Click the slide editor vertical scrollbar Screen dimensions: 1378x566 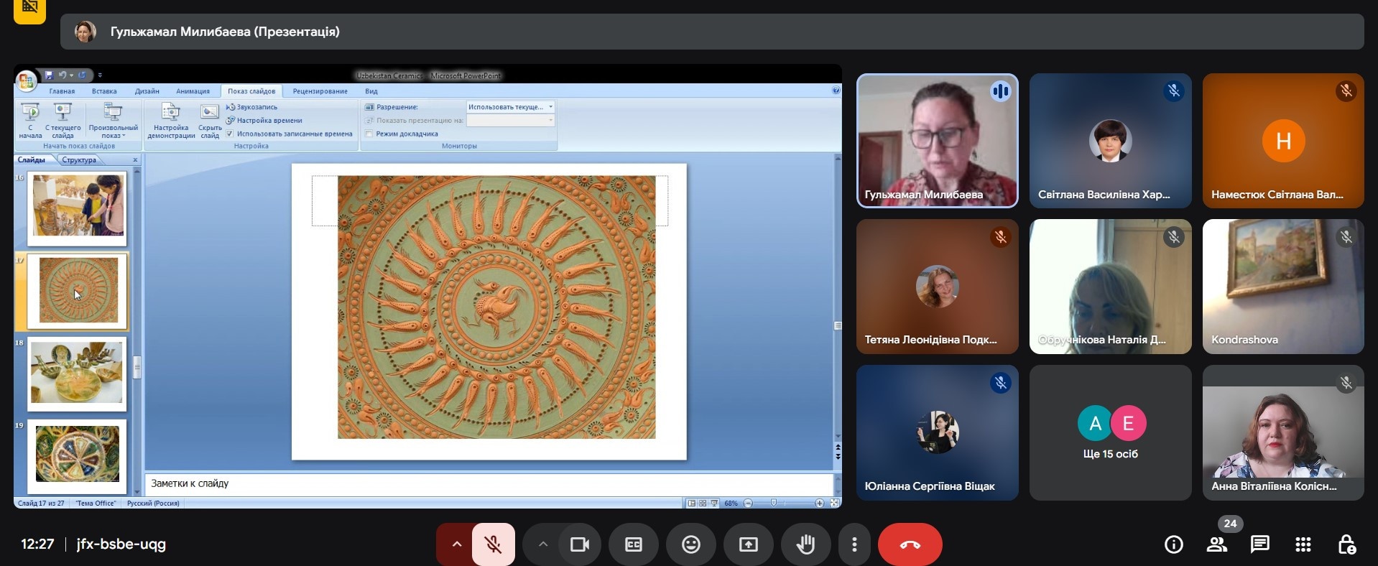[838, 296]
